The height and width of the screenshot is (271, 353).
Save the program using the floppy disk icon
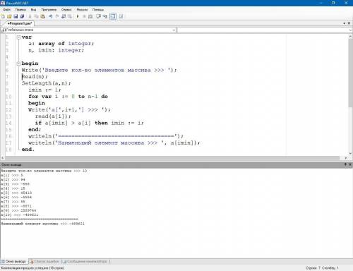coord(16,16)
